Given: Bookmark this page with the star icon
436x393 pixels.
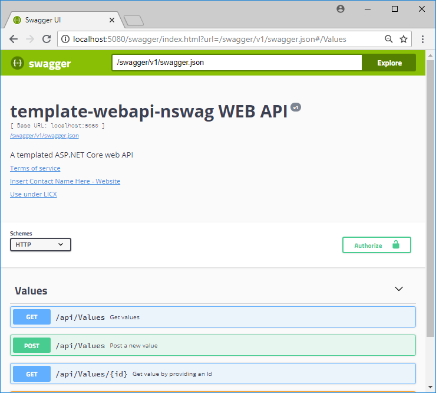Looking at the screenshot, I should tap(404, 39).
